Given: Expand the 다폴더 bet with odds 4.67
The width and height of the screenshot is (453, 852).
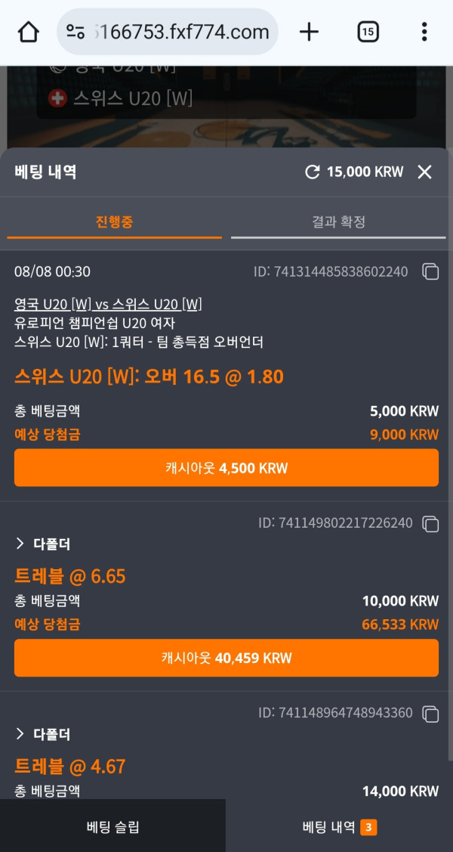Looking at the screenshot, I should tap(44, 734).
